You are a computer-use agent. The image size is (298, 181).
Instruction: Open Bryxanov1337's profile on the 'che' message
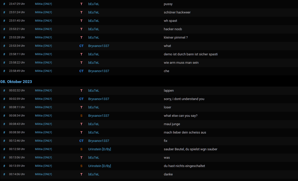point(99,71)
